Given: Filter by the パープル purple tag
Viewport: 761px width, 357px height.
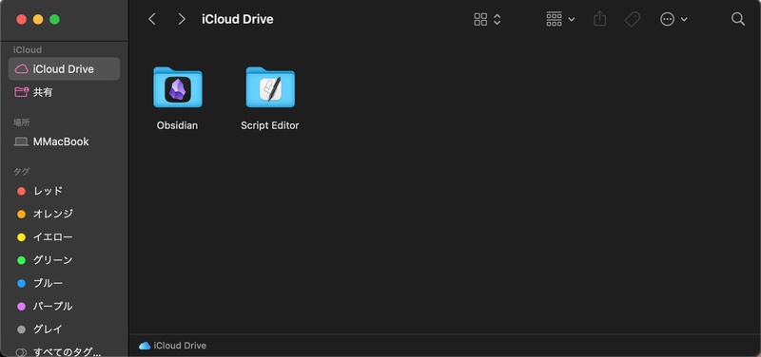Looking at the screenshot, I should [64, 306].
